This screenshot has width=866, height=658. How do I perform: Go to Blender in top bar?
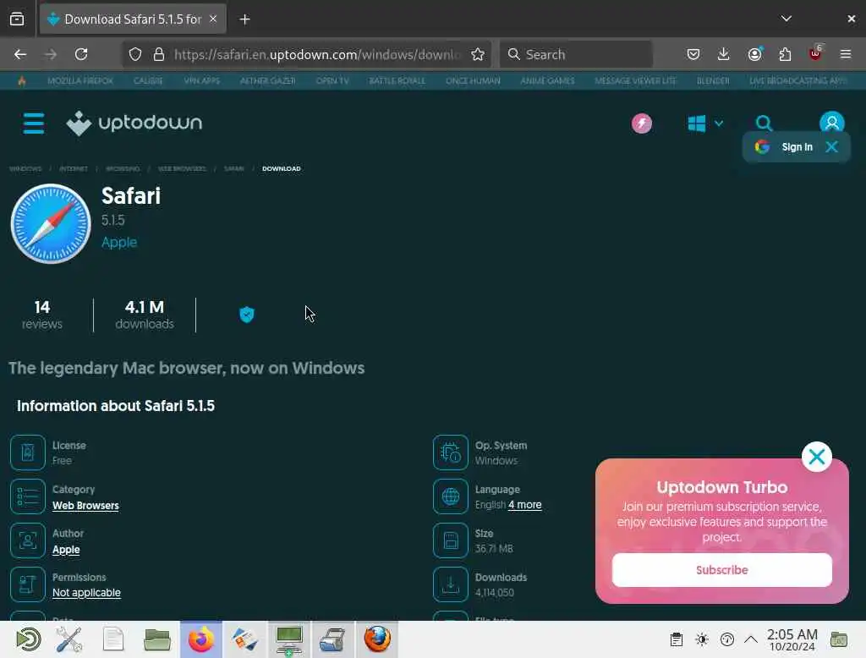[713, 80]
